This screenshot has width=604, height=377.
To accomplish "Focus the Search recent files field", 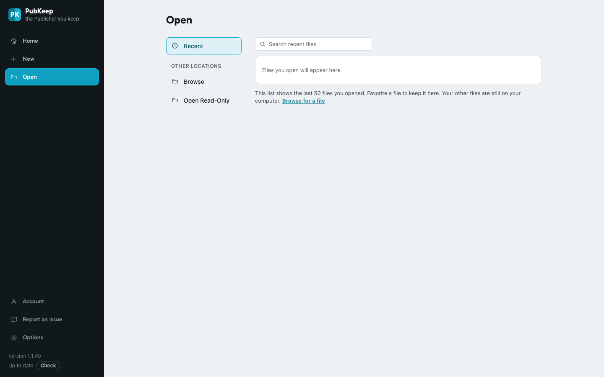I will [314, 44].
